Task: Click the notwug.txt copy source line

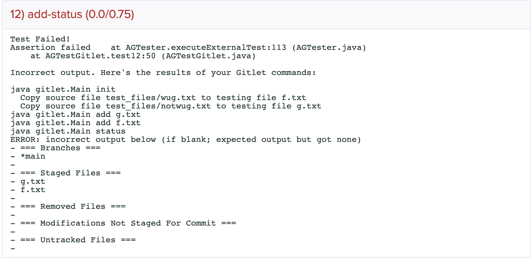Action: coord(171,106)
